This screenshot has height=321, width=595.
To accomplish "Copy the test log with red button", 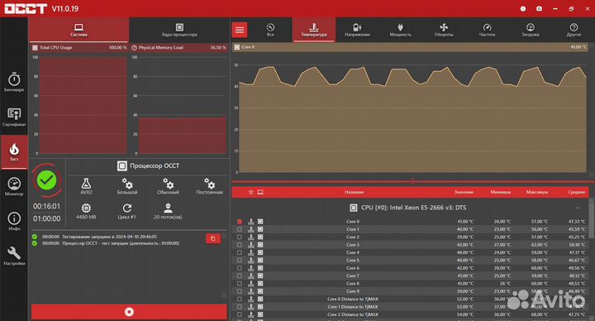I will click(x=213, y=238).
